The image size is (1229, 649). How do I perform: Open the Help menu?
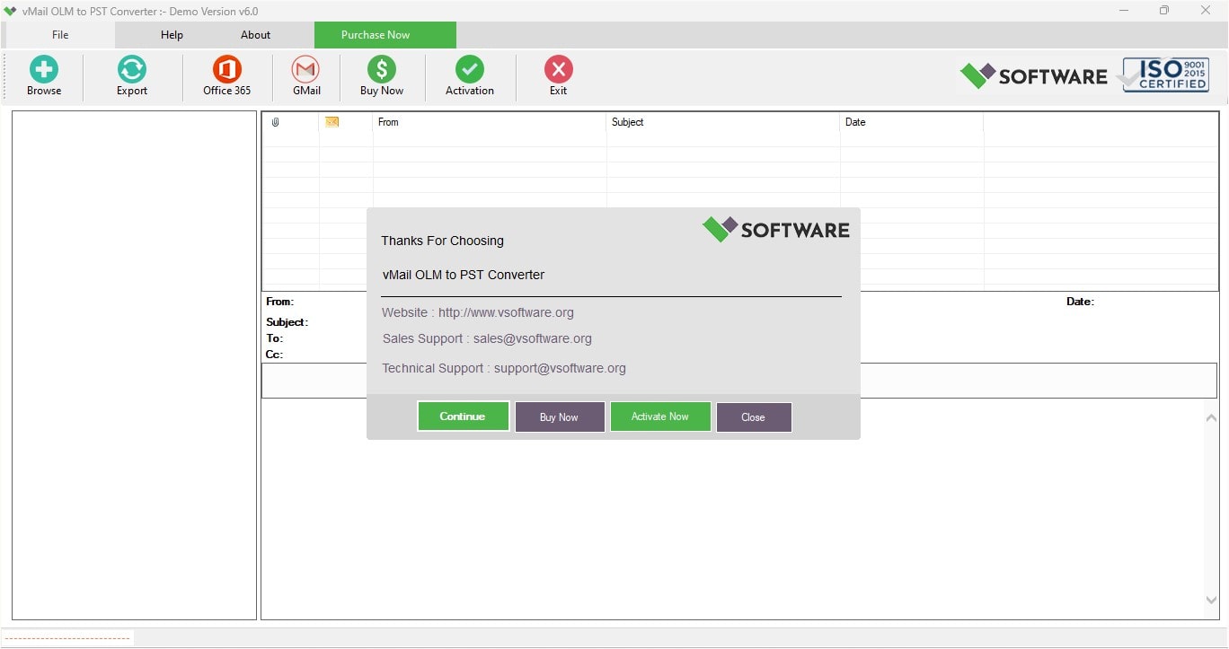click(172, 35)
